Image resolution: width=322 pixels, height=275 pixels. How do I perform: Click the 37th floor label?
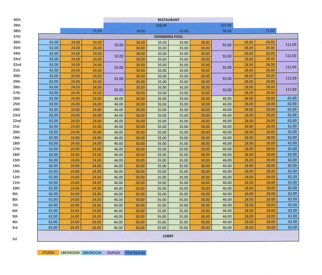(x=17, y=36)
